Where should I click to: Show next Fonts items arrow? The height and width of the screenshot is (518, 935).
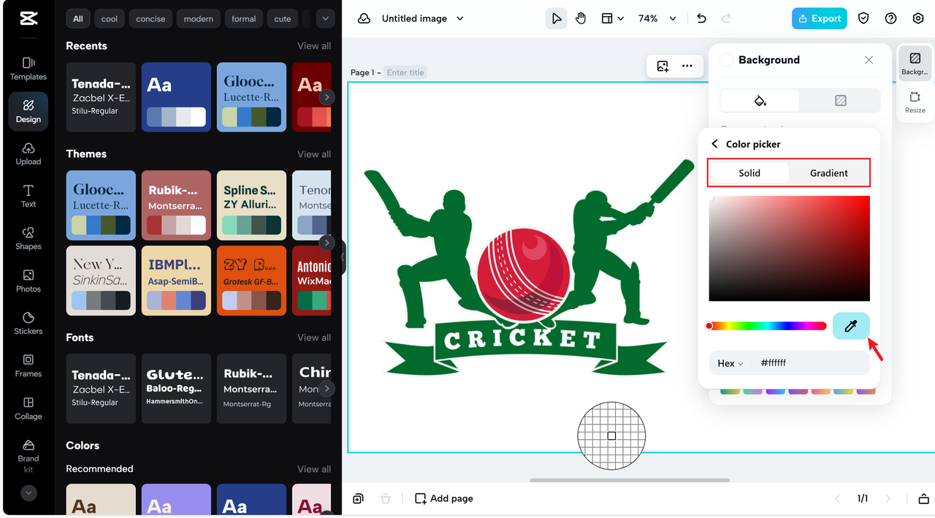tap(327, 389)
